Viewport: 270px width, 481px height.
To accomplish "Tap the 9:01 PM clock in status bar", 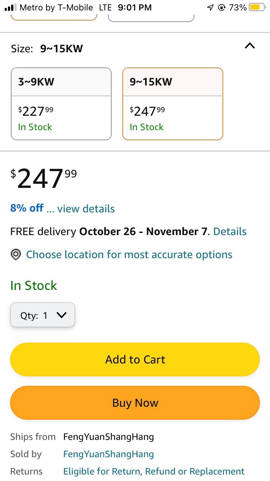I will tap(135, 7).
